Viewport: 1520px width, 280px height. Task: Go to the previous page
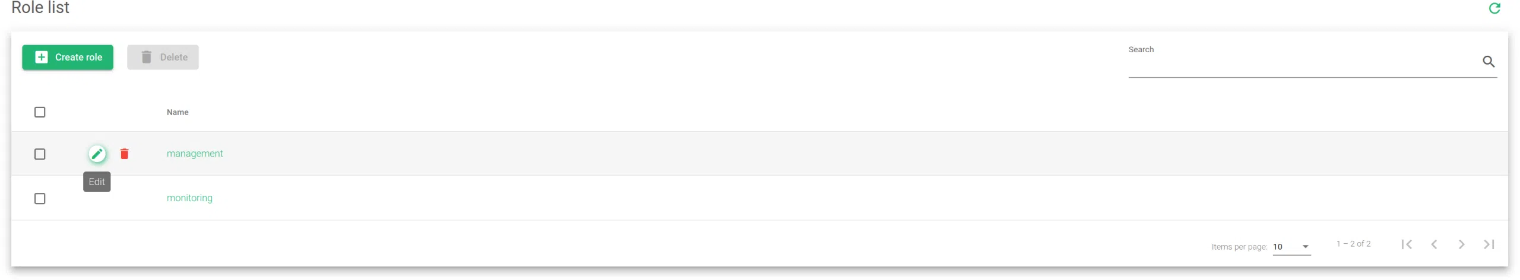(1434, 244)
